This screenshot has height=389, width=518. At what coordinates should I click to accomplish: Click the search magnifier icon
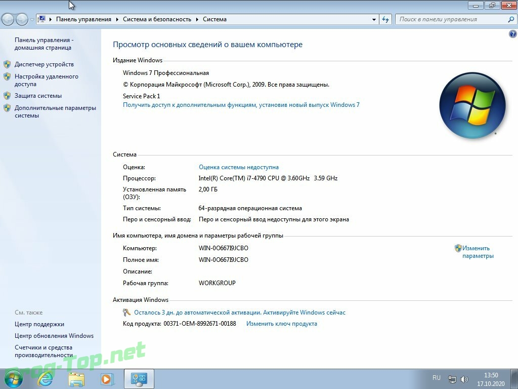pos(511,20)
